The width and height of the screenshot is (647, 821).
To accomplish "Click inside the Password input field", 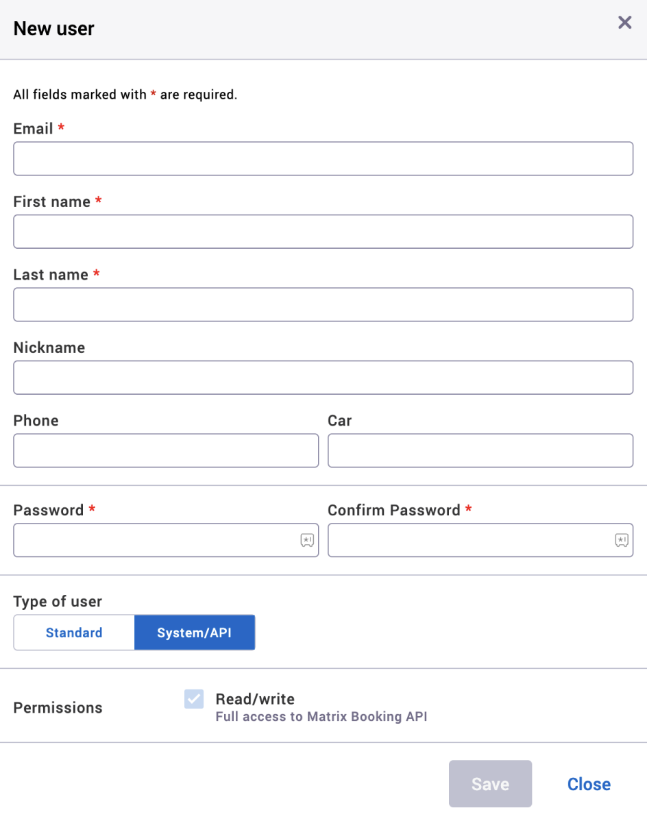I will [158, 540].
